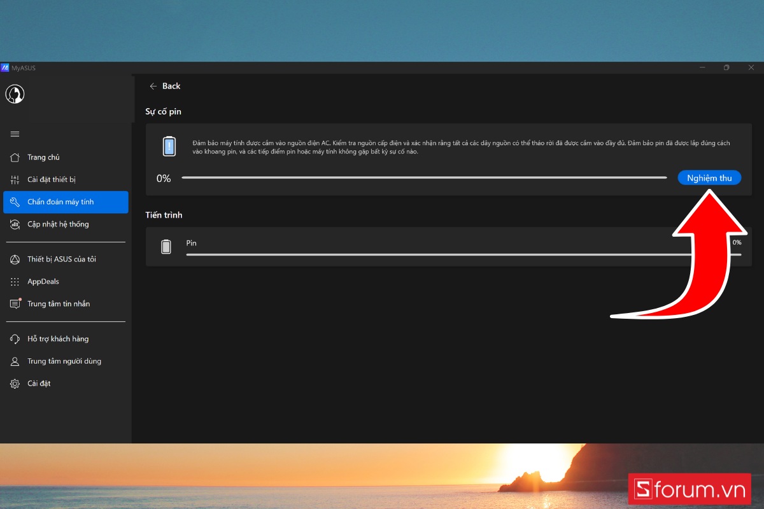This screenshot has width=764, height=509.
Task: Click the Trung tâm tin nhắn message icon
Action: pos(15,303)
